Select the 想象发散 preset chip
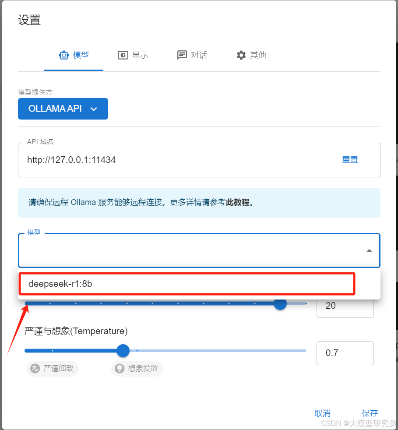This screenshot has width=398, height=430. pos(137,368)
